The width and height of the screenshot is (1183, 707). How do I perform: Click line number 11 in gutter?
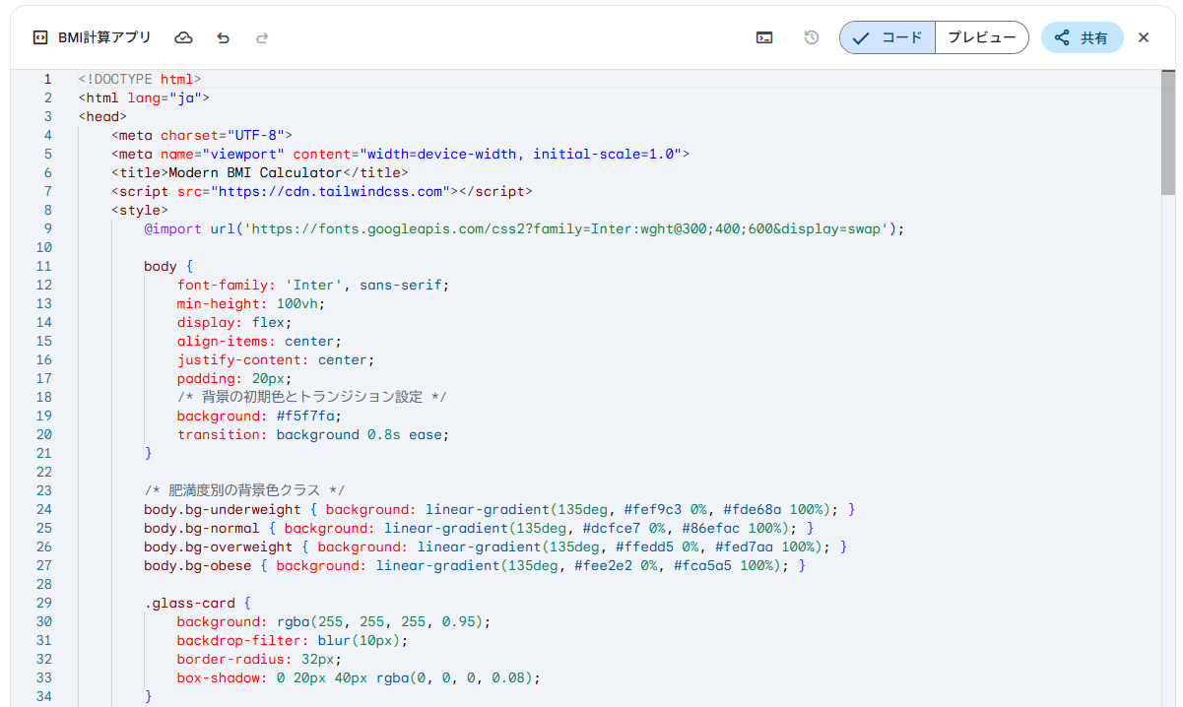tap(43, 266)
